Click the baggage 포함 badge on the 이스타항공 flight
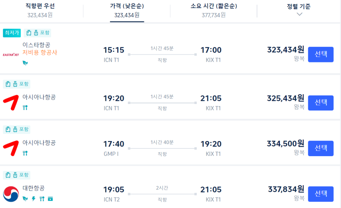The height and width of the screenshot is (208, 341). [x=37, y=33]
